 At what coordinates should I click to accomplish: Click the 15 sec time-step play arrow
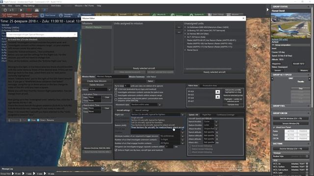tap(13, 174)
